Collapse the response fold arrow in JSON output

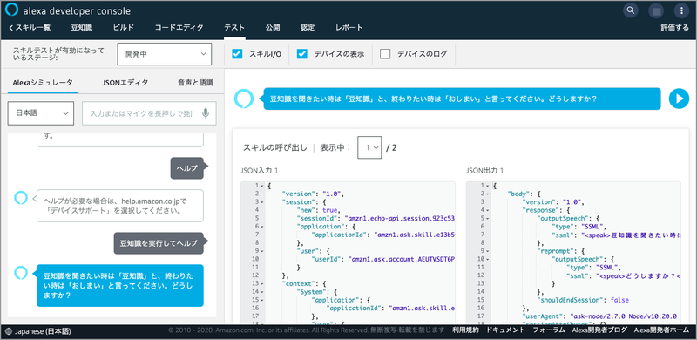tap(488, 210)
